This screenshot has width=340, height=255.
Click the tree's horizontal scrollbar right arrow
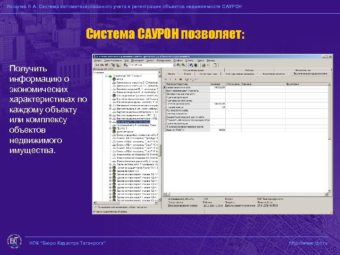pos(157,203)
